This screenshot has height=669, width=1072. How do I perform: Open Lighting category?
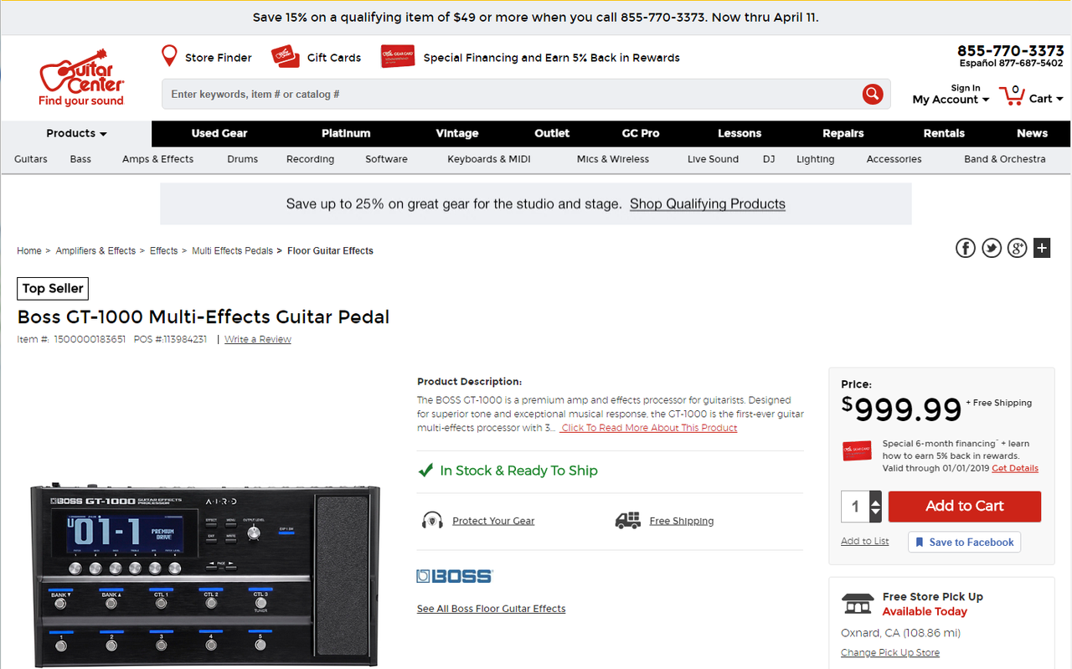(x=816, y=159)
